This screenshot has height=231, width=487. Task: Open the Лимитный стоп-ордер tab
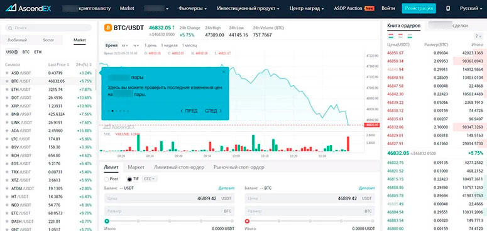[179, 167]
